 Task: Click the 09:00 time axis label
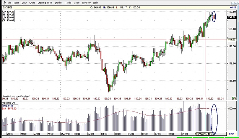point(185,134)
